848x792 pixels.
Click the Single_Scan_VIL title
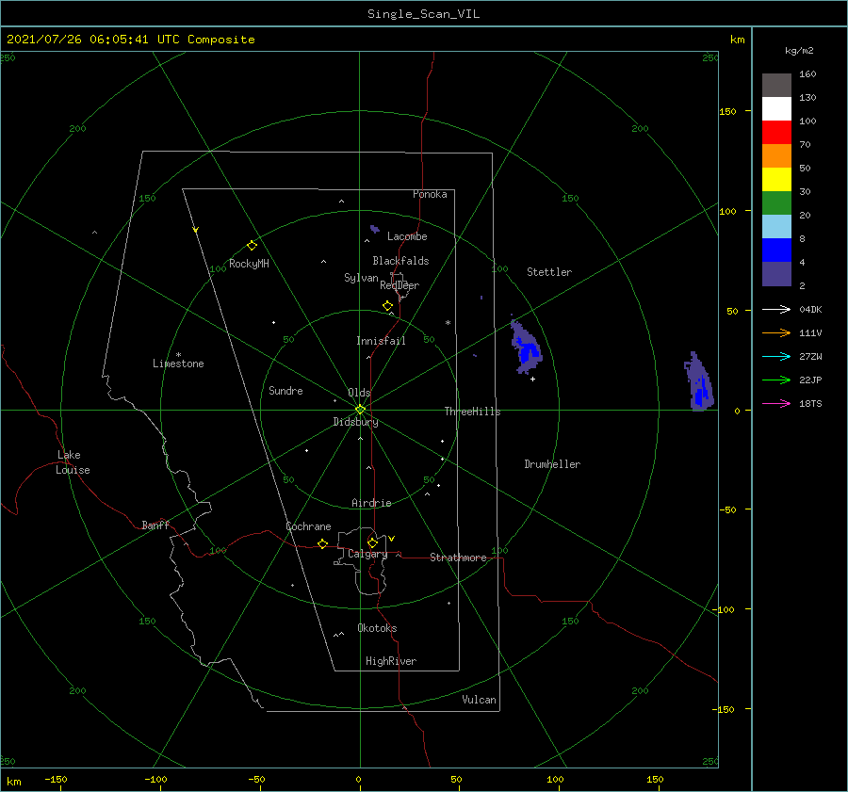(423, 14)
